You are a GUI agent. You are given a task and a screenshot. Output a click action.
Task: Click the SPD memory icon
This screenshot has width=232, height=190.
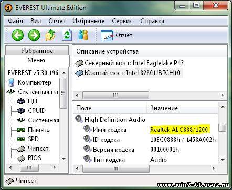(21, 139)
